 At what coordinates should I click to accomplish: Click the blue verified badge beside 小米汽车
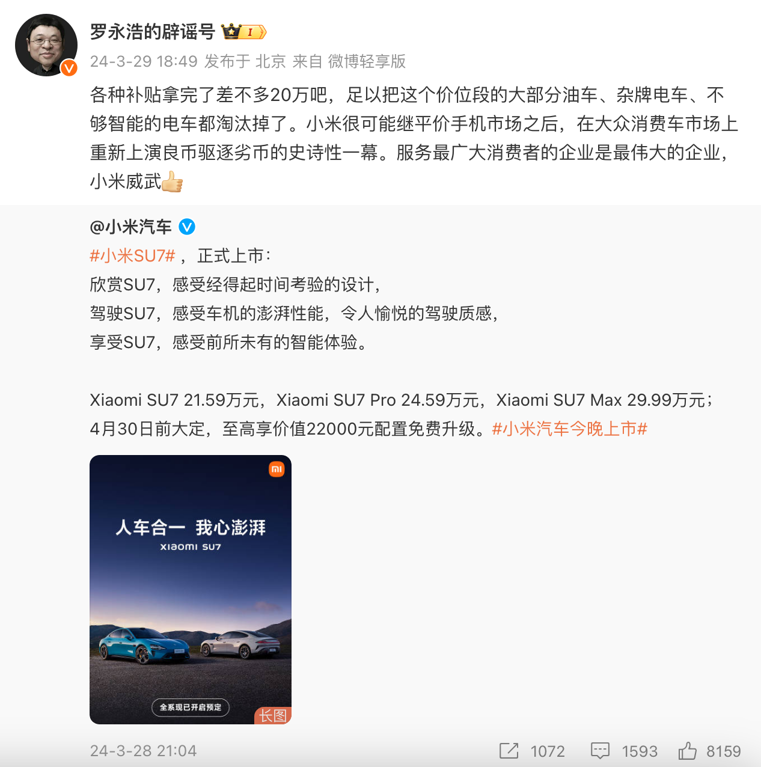click(x=187, y=227)
